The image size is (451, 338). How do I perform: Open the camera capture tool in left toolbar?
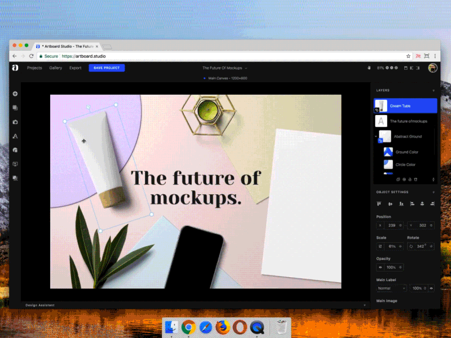(x=15, y=122)
